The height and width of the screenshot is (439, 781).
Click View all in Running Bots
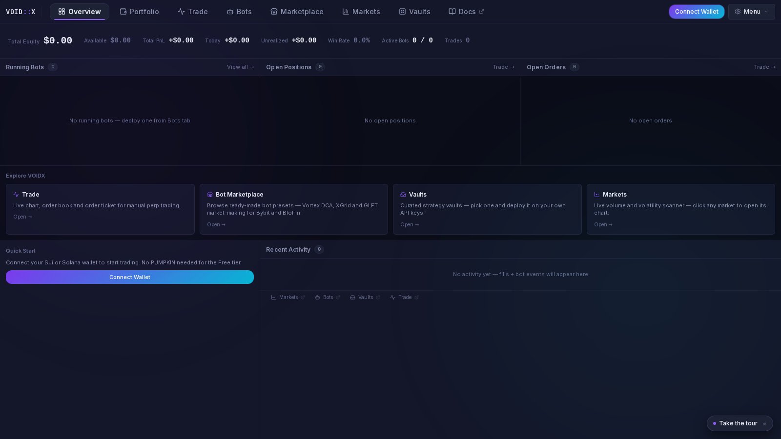click(x=240, y=67)
